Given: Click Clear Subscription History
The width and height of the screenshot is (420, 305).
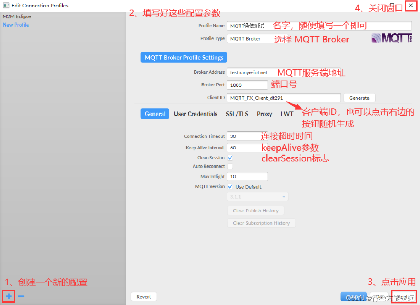Looking at the screenshot, I should 261,223.
